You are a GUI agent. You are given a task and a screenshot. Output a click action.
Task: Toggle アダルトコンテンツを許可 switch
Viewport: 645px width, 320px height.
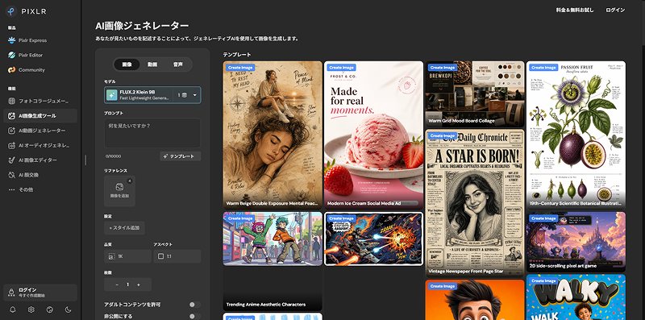coord(194,305)
